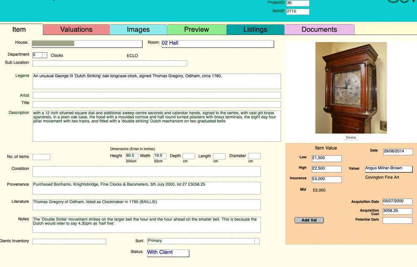The height and width of the screenshot is (267, 417).
Task: Edit the Low value of £1,500
Action: (x=327, y=158)
